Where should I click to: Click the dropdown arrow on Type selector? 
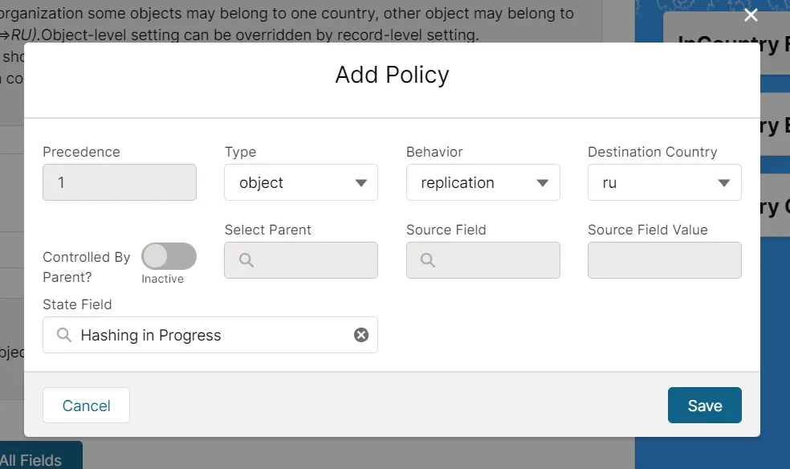363,182
